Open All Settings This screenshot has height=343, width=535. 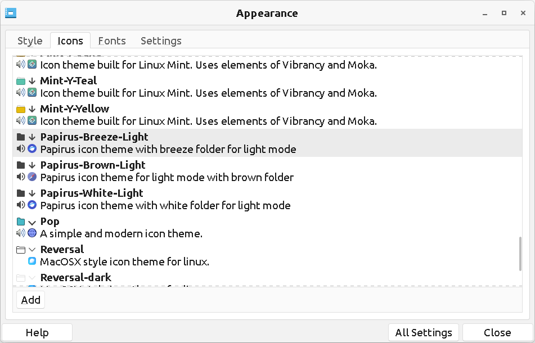(424, 332)
